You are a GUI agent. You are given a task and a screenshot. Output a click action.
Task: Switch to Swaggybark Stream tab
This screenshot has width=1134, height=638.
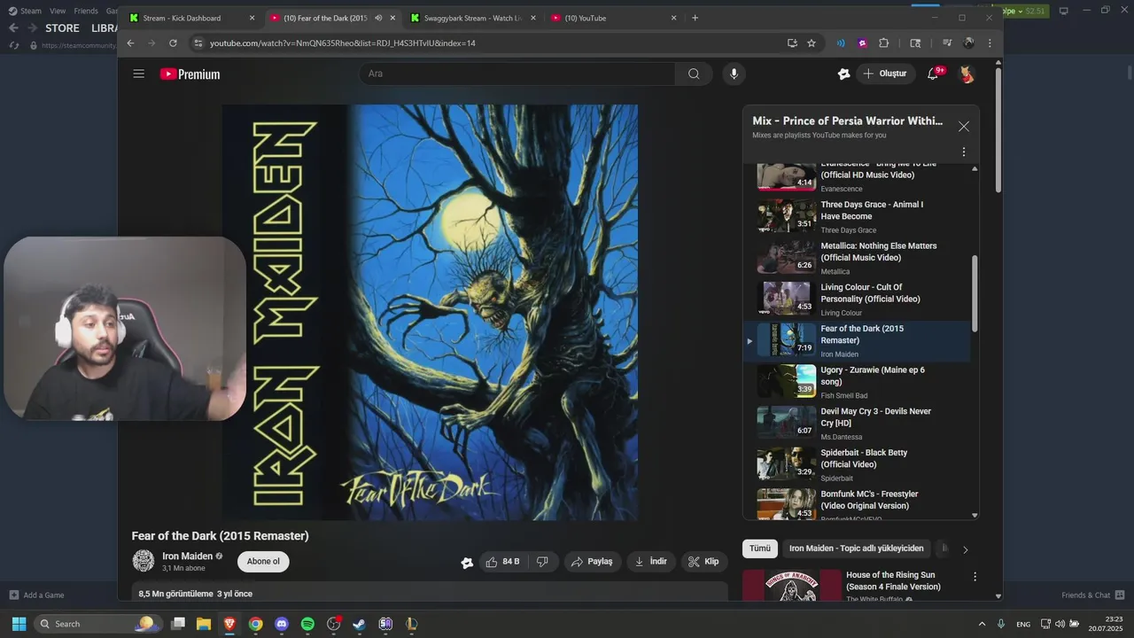[x=472, y=18]
